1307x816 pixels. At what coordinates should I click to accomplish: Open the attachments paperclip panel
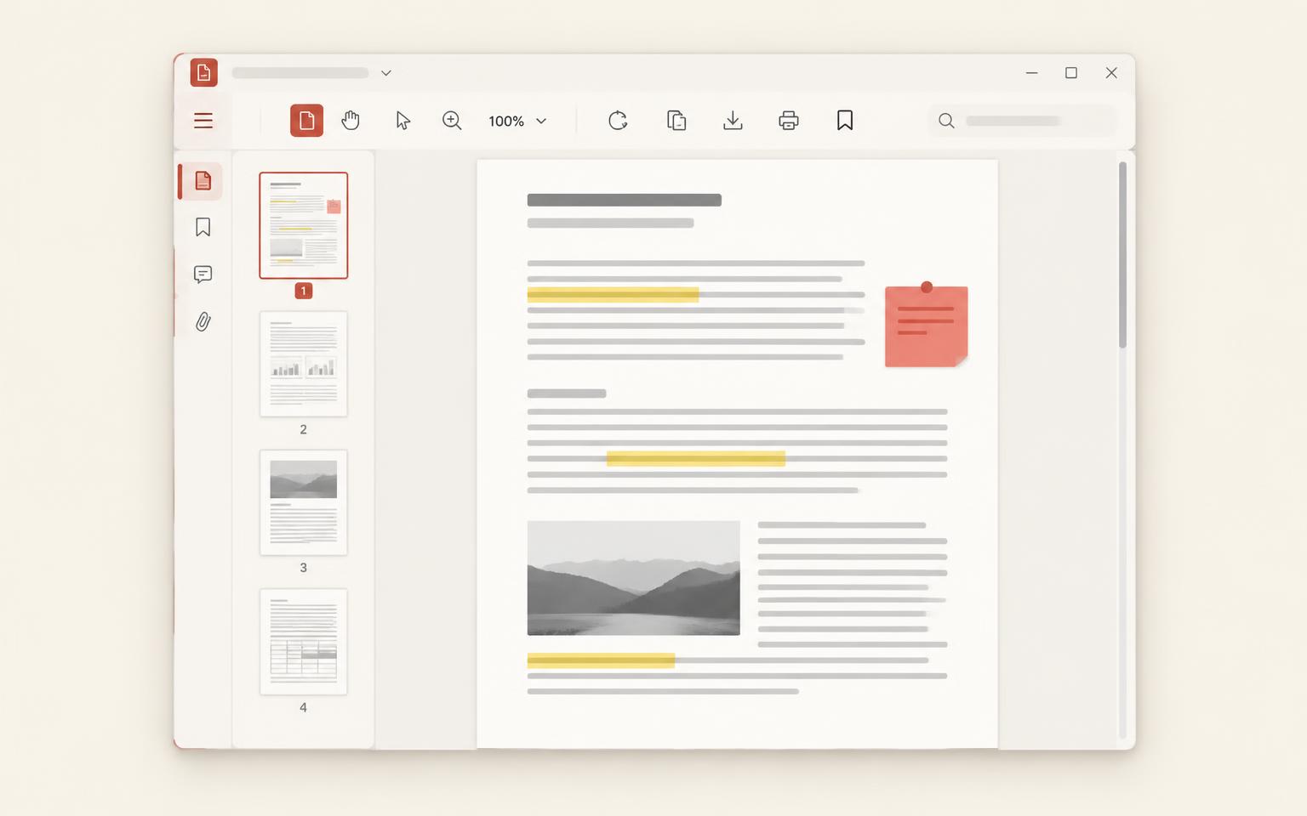pyautogui.click(x=203, y=322)
